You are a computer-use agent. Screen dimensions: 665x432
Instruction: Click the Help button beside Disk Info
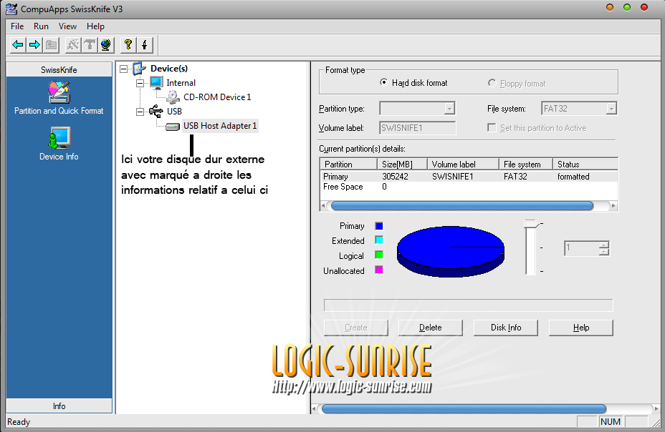pyautogui.click(x=581, y=328)
